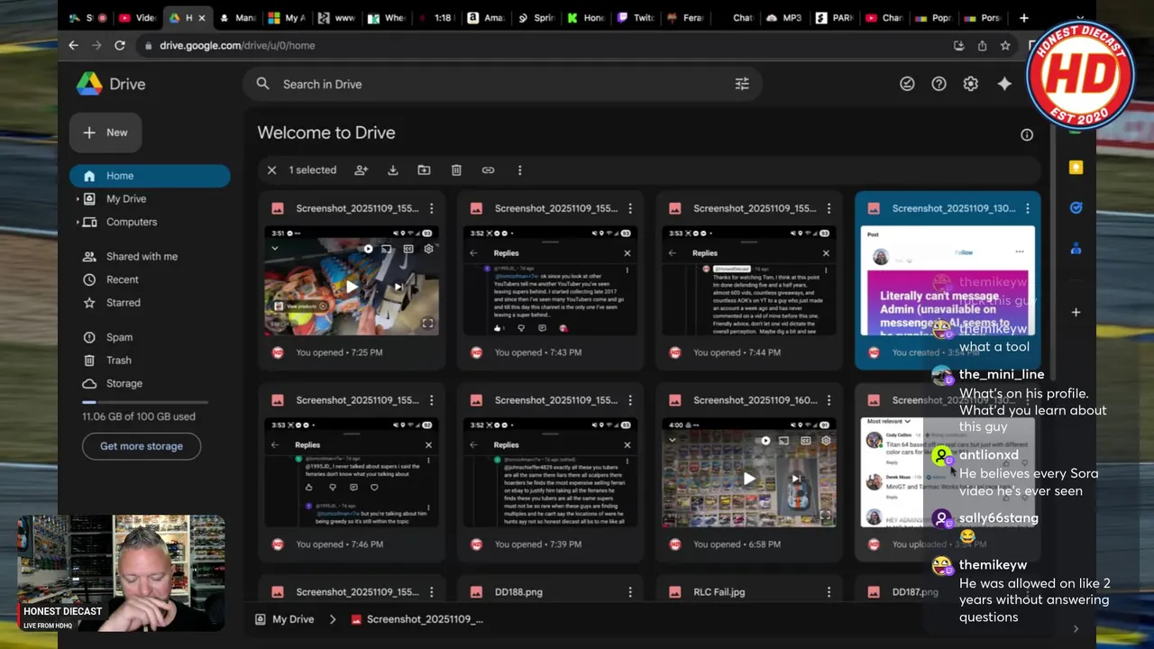Open more menu for file opened 7:46 PM
1154x649 pixels.
pos(431,400)
